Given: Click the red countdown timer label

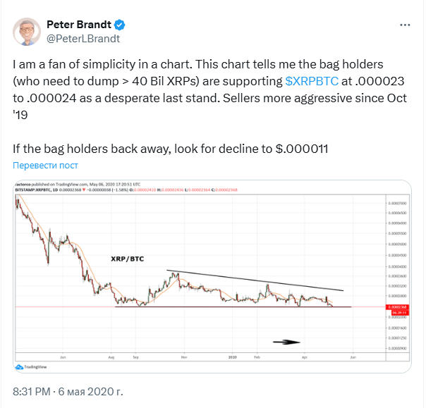Looking at the screenshot, I should (400, 313).
